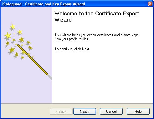Click the Next button to continue
Viewport: 154px width, 119px height.
[x=85, y=112]
